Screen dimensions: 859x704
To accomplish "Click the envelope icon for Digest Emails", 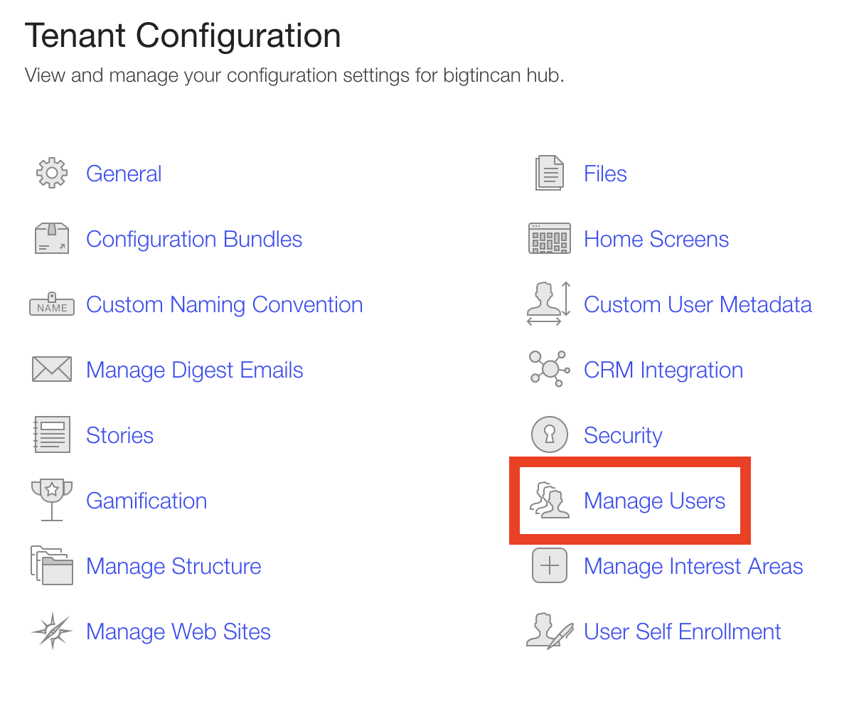I will 52,370.
